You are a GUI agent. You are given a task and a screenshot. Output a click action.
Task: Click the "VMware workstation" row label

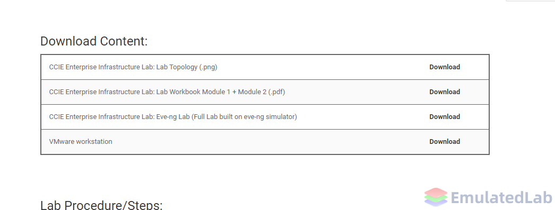81,142
